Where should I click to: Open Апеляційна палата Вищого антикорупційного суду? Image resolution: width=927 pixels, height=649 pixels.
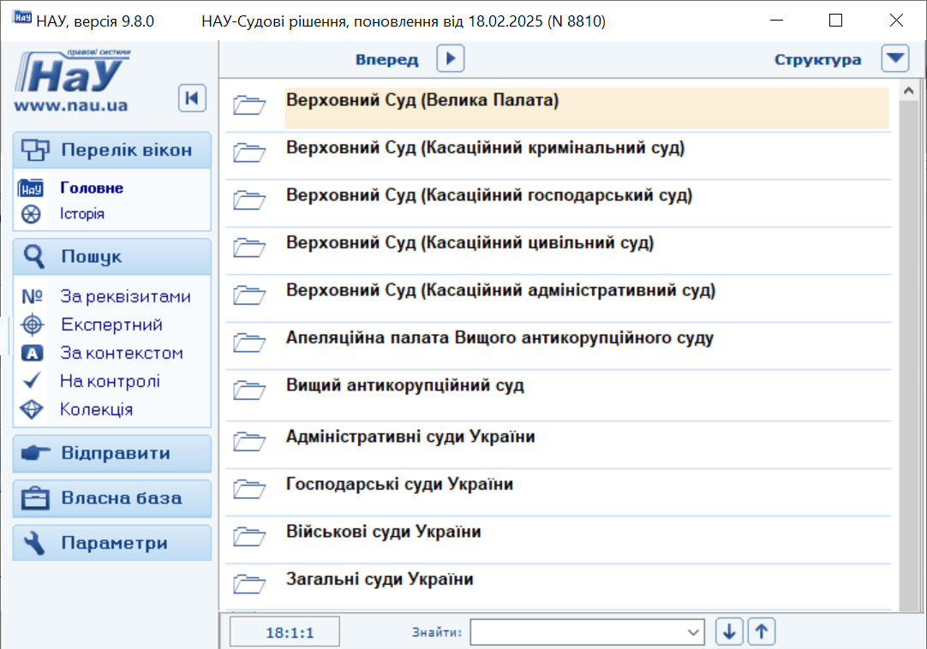tap(499, 337)
